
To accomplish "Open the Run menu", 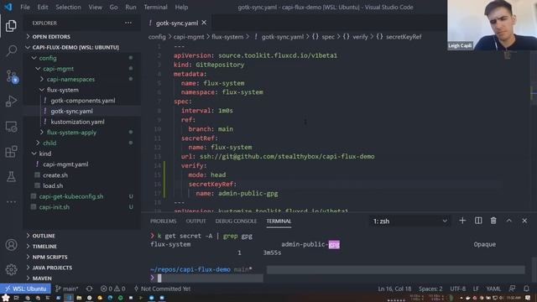I will click(x=131, y=7).
